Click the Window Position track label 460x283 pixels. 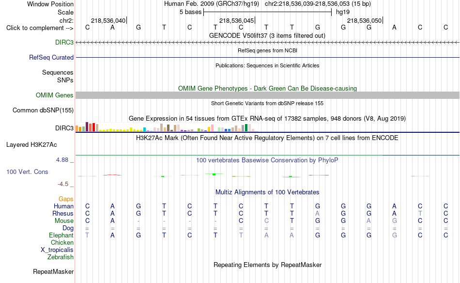click(50, 4)
